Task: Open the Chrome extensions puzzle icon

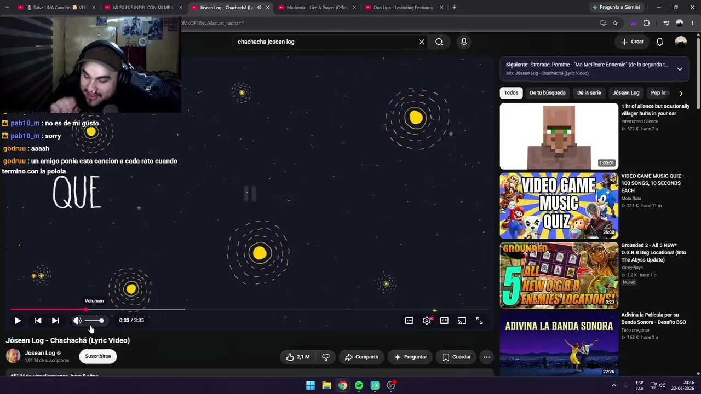Action: click(647, 23)
